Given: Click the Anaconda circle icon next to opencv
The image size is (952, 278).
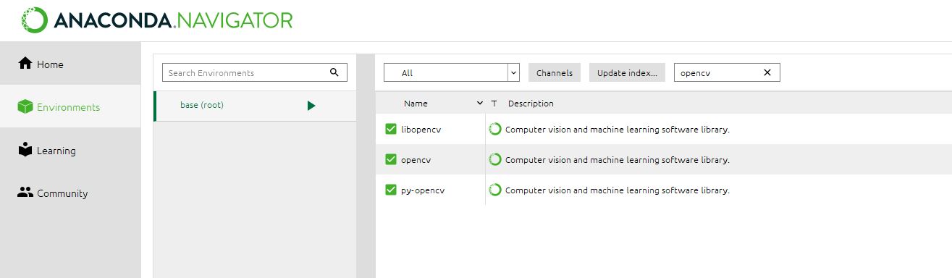Looking at the screenshot, I should pyautogui.click(x=495, y=159).
